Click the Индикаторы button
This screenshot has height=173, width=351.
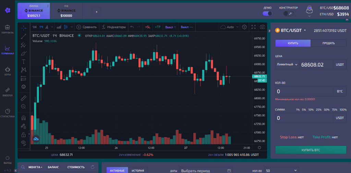point(113,27)
